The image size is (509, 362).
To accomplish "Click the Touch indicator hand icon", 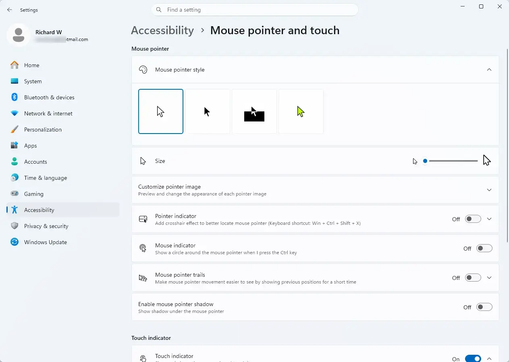I will tap(143, 358).
